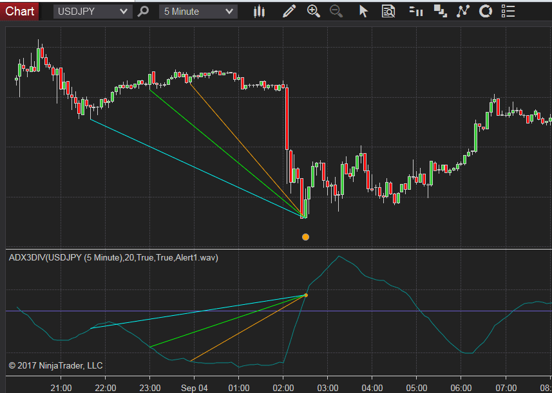
Task: Open the Drawing Tools pencil icon
Action: click(x=288, y=11)
